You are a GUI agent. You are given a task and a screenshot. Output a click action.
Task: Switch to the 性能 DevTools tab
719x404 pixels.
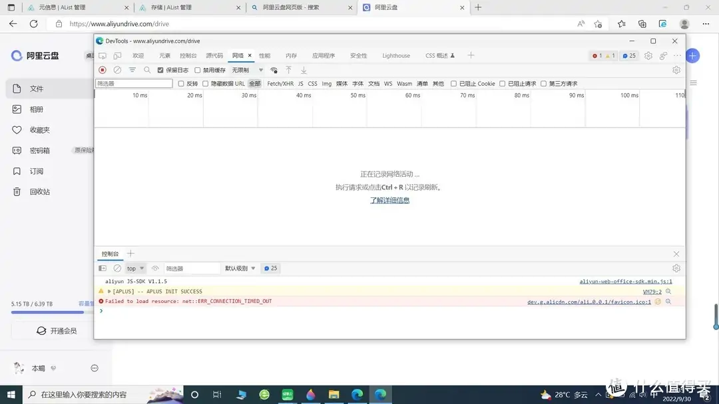[x=264, y=56]
